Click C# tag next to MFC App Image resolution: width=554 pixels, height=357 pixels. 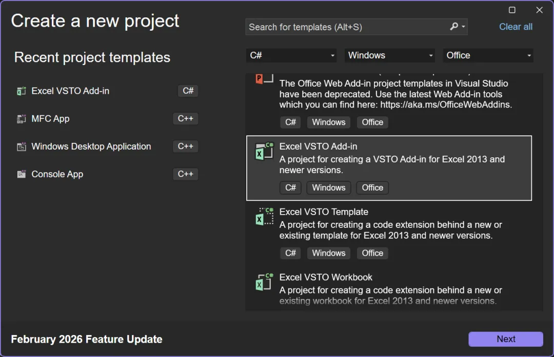(x=185, y=119)
